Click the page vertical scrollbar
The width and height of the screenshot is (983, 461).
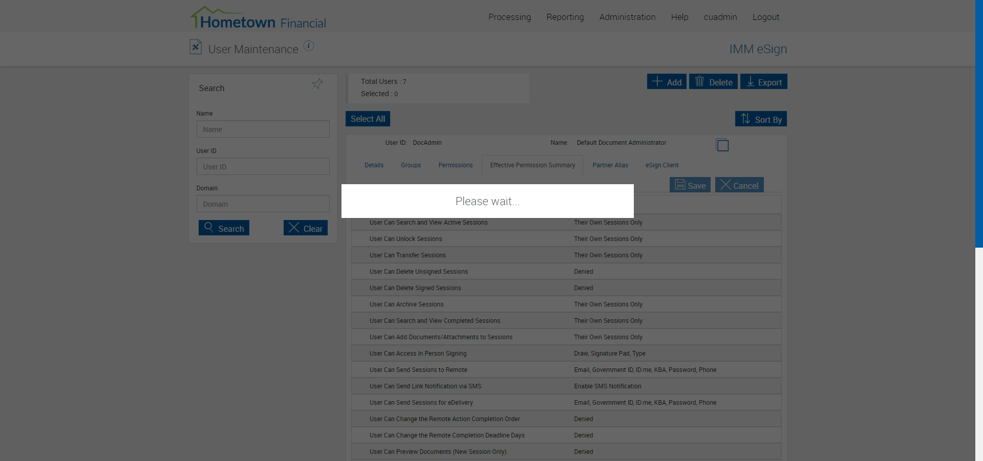coord(979,124)
